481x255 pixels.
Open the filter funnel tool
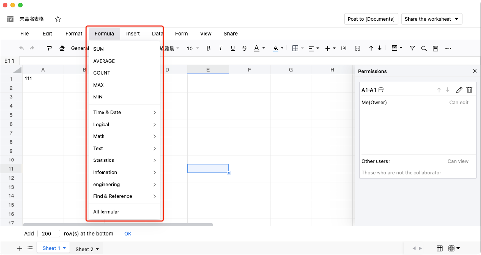point(412,48)
